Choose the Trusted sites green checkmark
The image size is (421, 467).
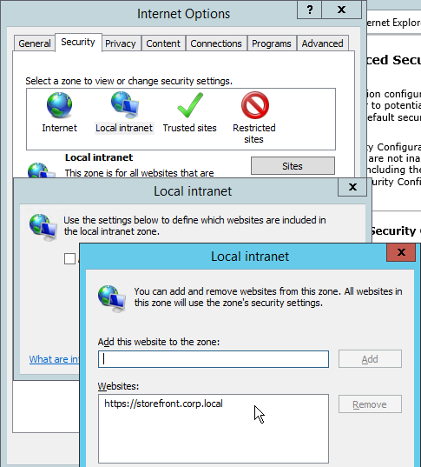point(190,105)
